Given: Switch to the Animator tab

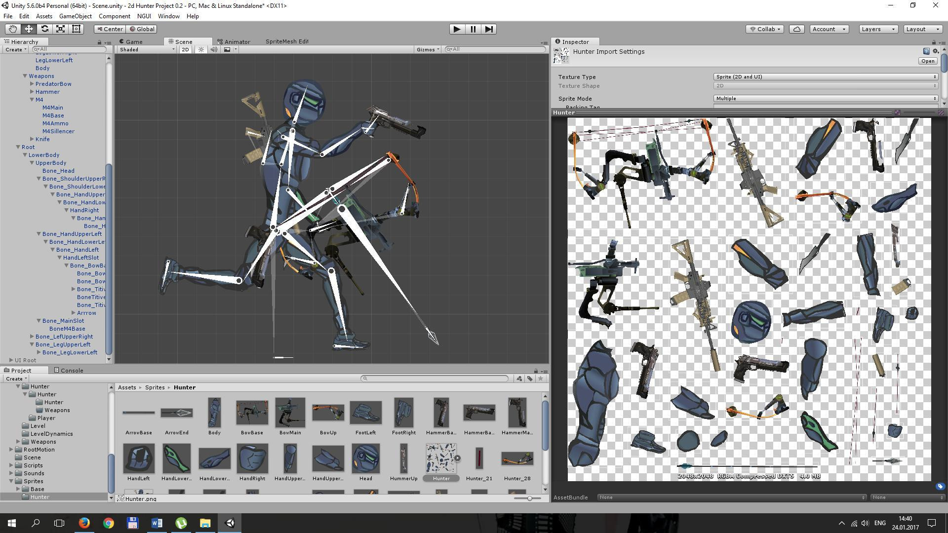Looking at the screenshot, I should pyautogui.click(x=234, y=41).
